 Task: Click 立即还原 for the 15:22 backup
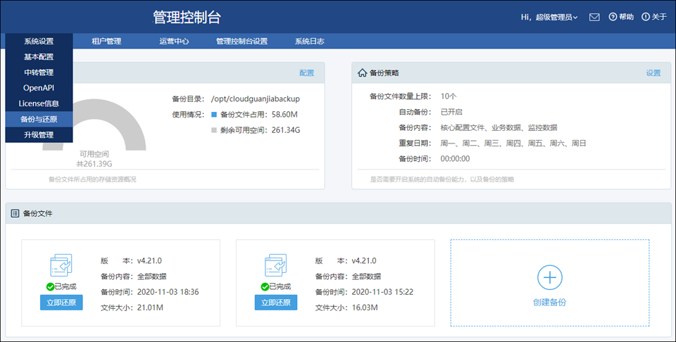point(276,303)
